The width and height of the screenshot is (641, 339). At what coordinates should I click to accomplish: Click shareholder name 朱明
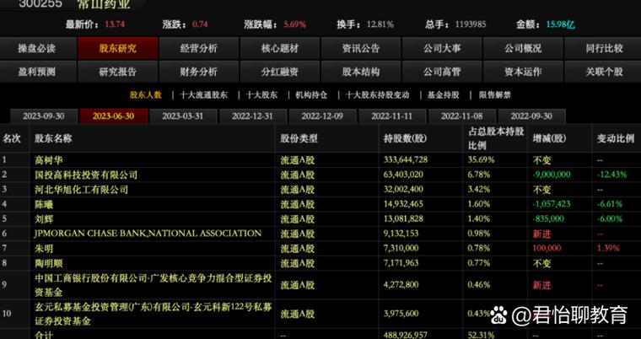click(44, 248)
